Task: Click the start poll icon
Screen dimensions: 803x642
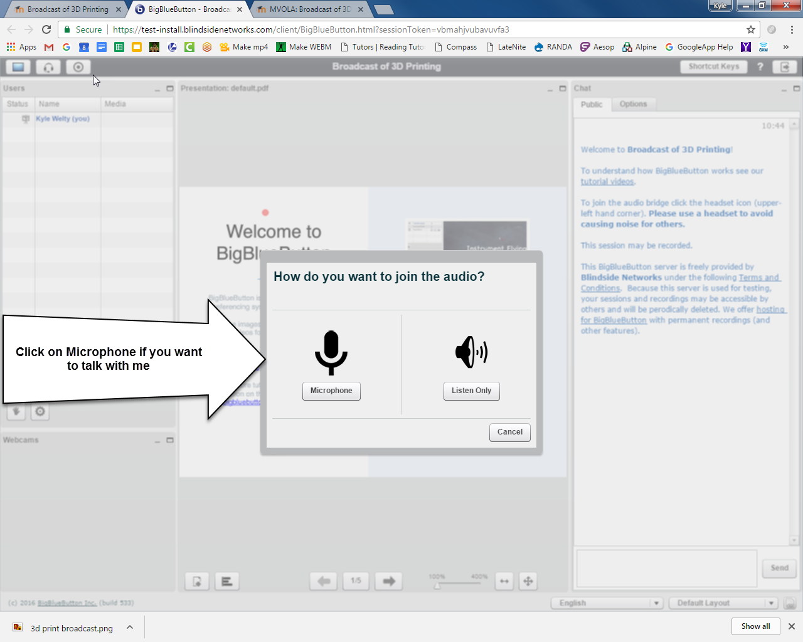Action: click(x=227, y=581)
